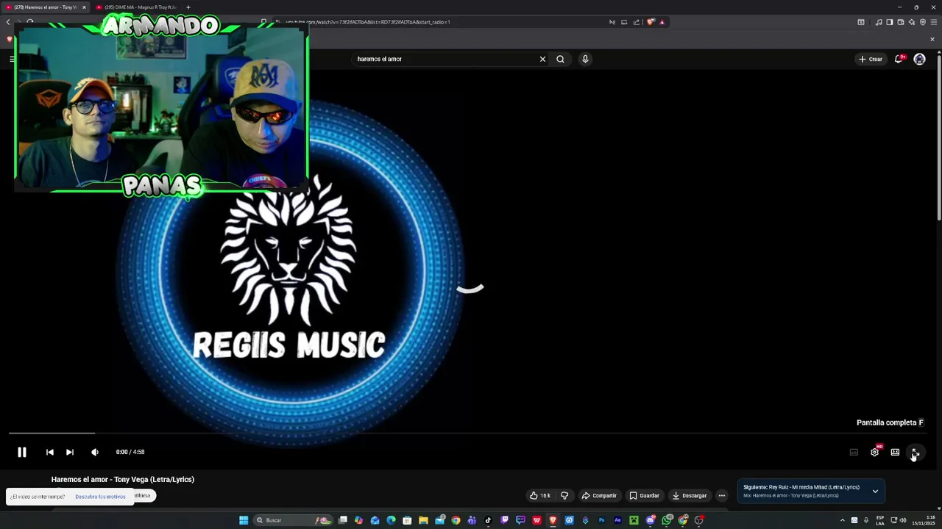This screenshot has width=942, height=529.
Task: Click the video title 'Haremos el amor - Tony Vega'
Action: click(123, 479)
